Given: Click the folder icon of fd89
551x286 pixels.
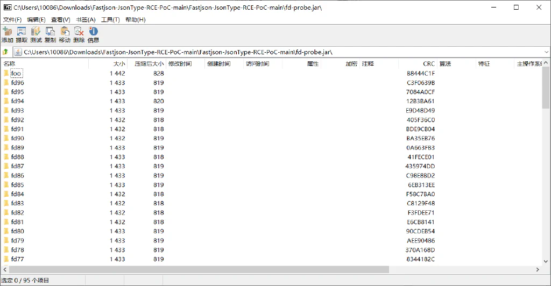Looking at the screenshot, I should (x=6, y=147).
